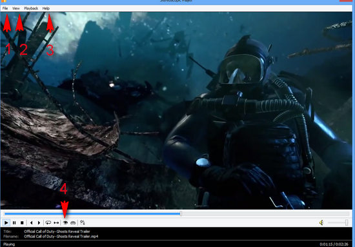Step to the next frame
Viewport: 355px width, 247px height.
click(x=39, y=222)
